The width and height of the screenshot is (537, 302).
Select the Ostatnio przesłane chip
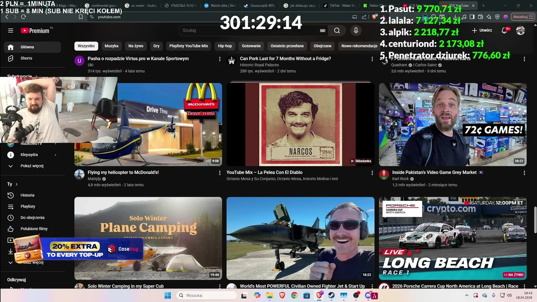tap(287, 46)
